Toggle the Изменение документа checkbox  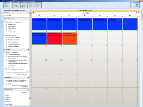pyautogui.click(x=7, y=42)
